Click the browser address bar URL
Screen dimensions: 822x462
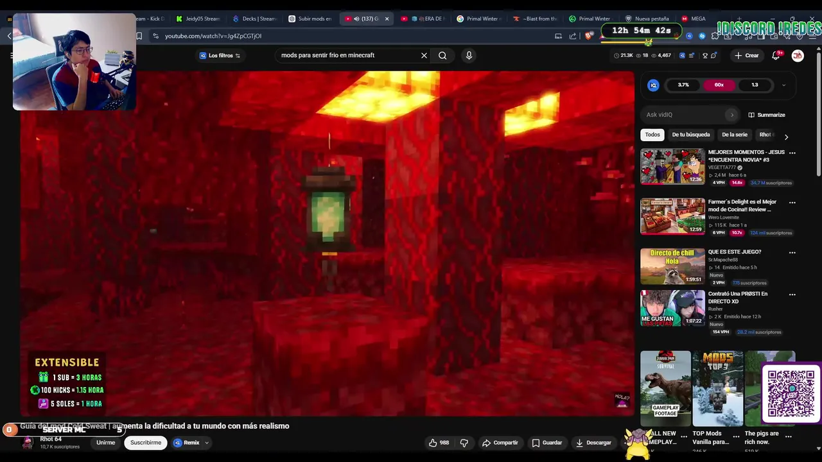213,36
